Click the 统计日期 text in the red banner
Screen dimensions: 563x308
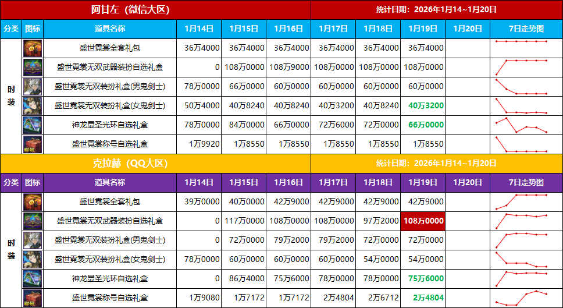pyautogui.click(x=436, y=10)
